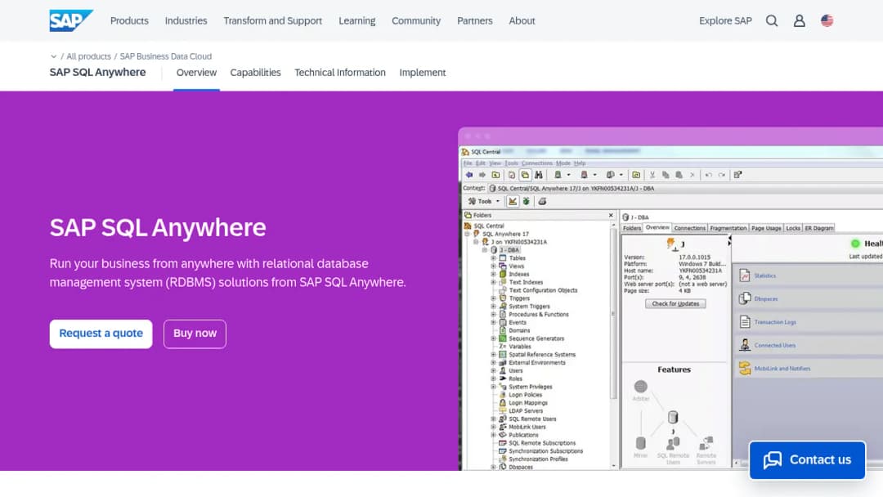Click the Sequence Generators green icon

(x=503, y=338)
